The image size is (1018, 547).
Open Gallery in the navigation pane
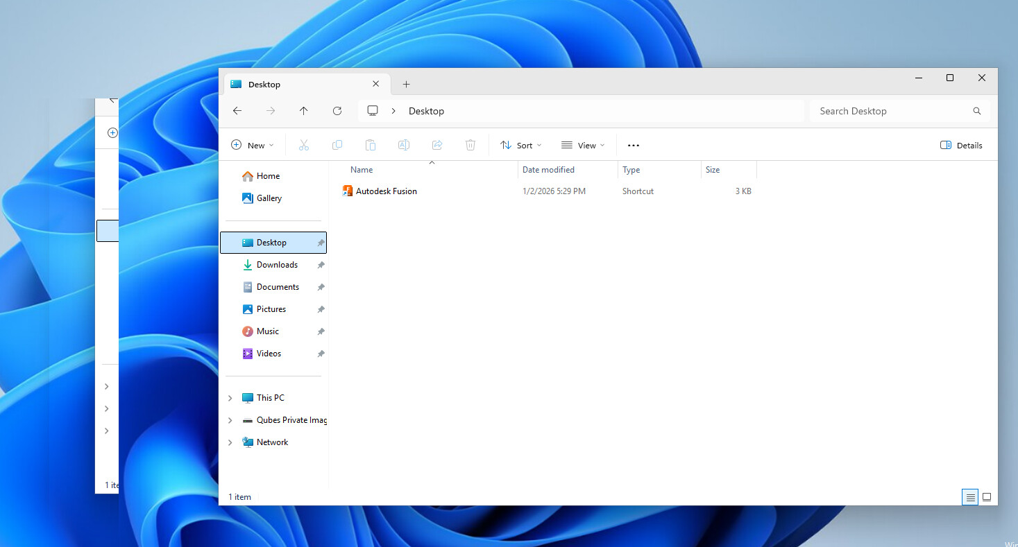[x=269, y=198]
